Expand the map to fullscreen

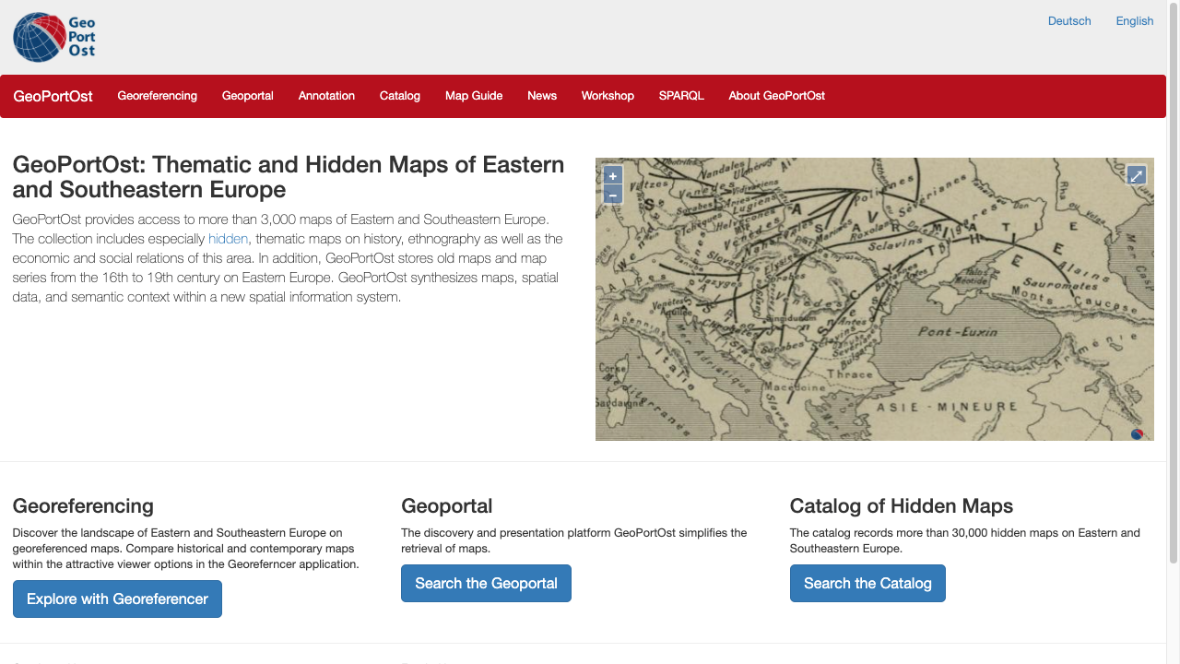(x=1137, y=175)
